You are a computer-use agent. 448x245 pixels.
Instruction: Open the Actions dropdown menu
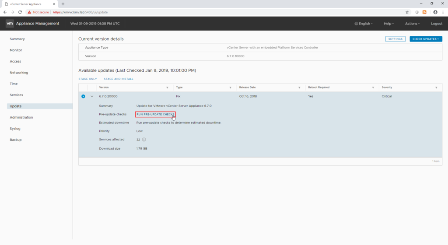click(412, 24)
